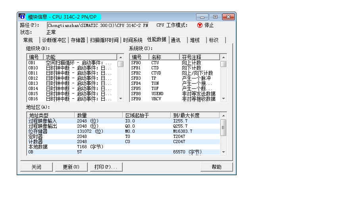The height and width of the screenshot is (214, 343).
Task: Click 到/最大长度 column header
Action: click(195, 115)
